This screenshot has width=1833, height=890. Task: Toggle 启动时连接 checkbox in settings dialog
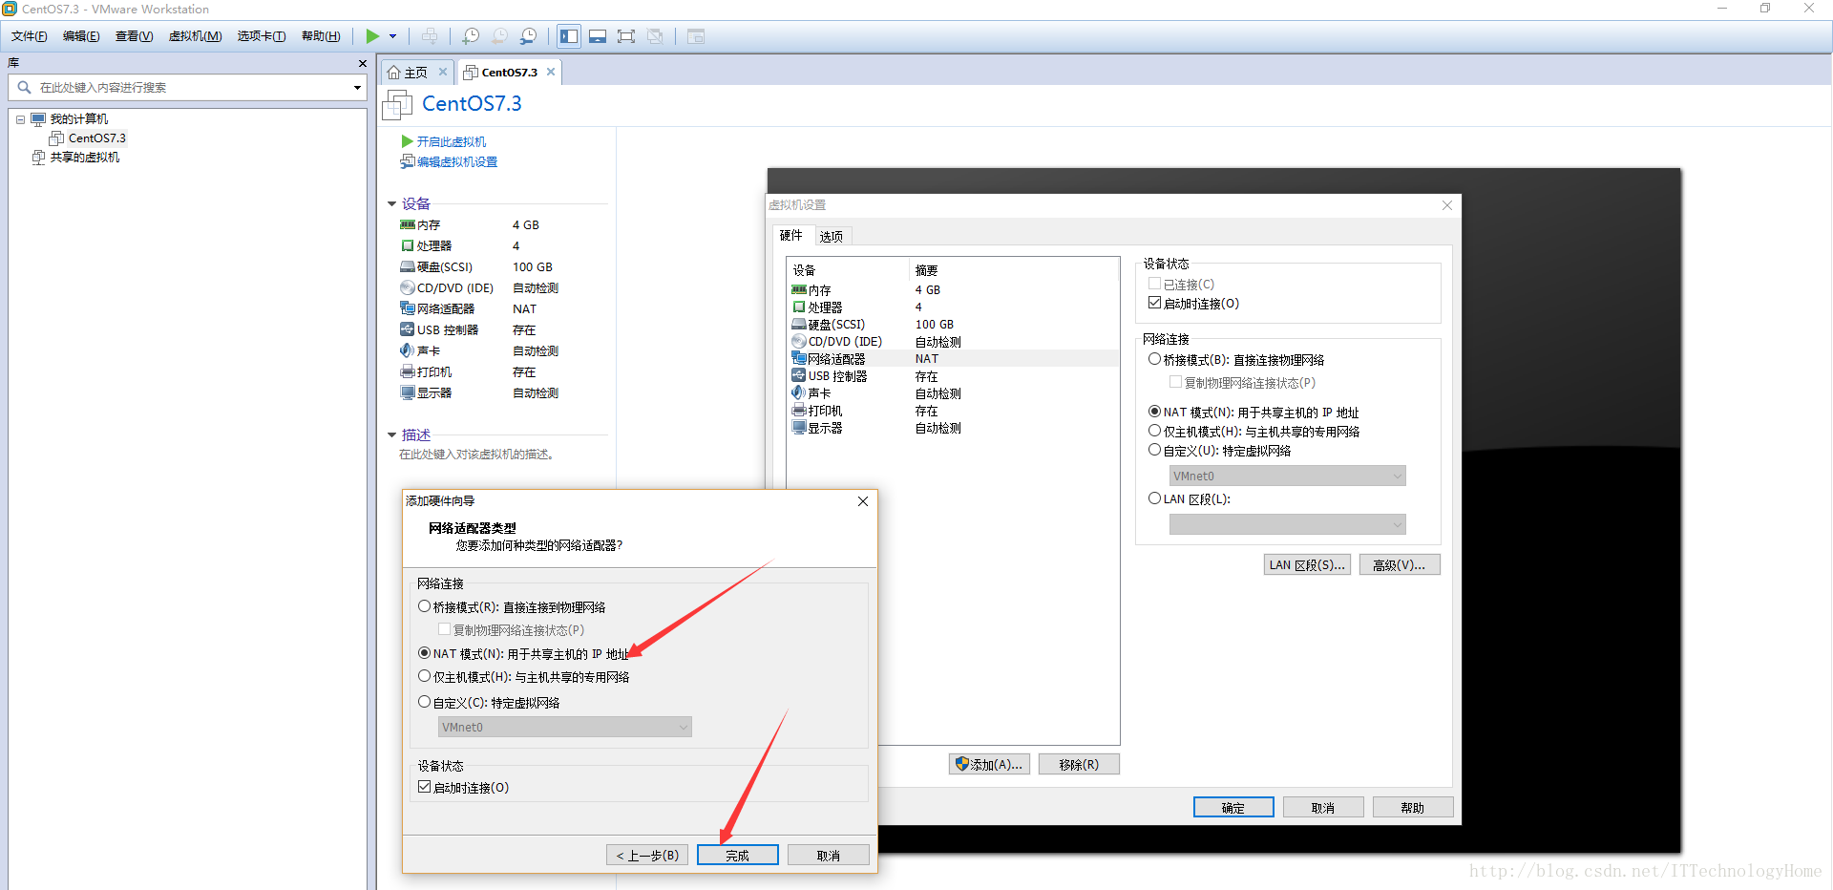[1154, 304]
